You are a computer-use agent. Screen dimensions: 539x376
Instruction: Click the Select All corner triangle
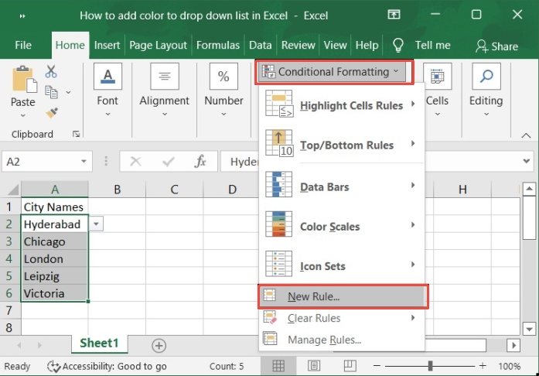(13, 190)
